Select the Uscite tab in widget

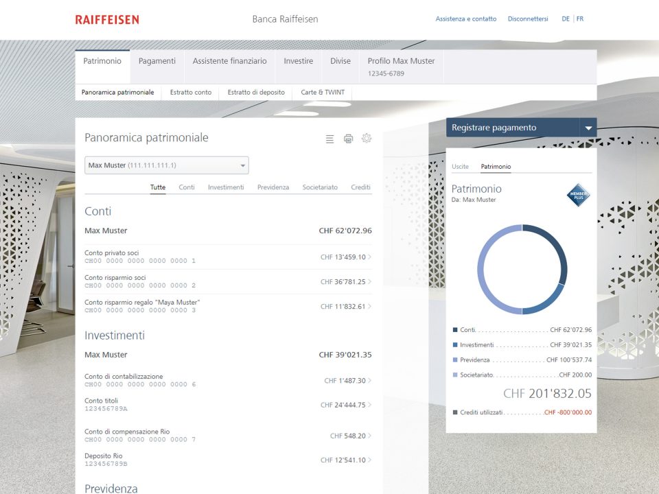(460, 167)
